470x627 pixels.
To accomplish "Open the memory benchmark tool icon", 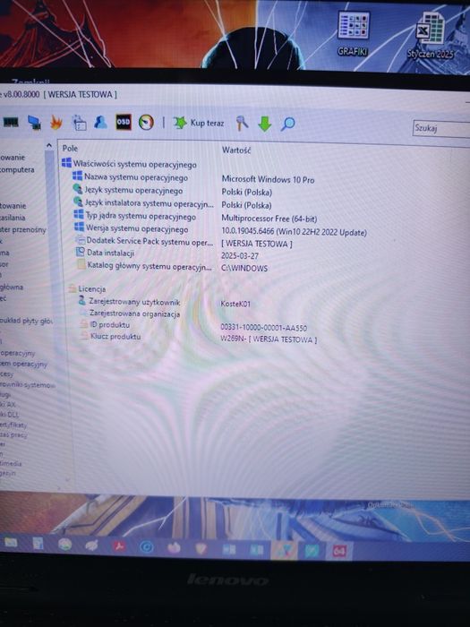I will [11, 122].
